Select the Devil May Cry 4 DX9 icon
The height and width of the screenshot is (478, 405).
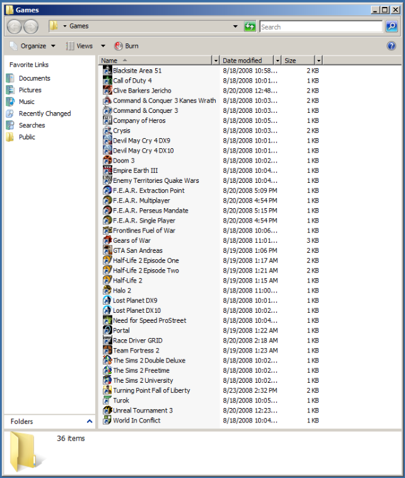[107, 141]
